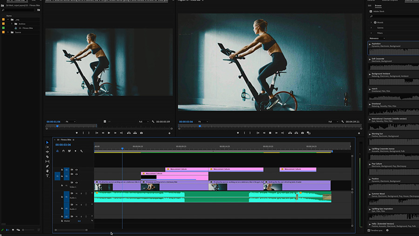Click Overwrite button in Source monitor
This screenshot has height=236, width=419.
[x=135, y=133]
